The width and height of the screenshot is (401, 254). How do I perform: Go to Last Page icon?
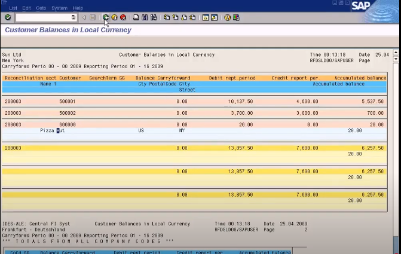tap(193, 17)
